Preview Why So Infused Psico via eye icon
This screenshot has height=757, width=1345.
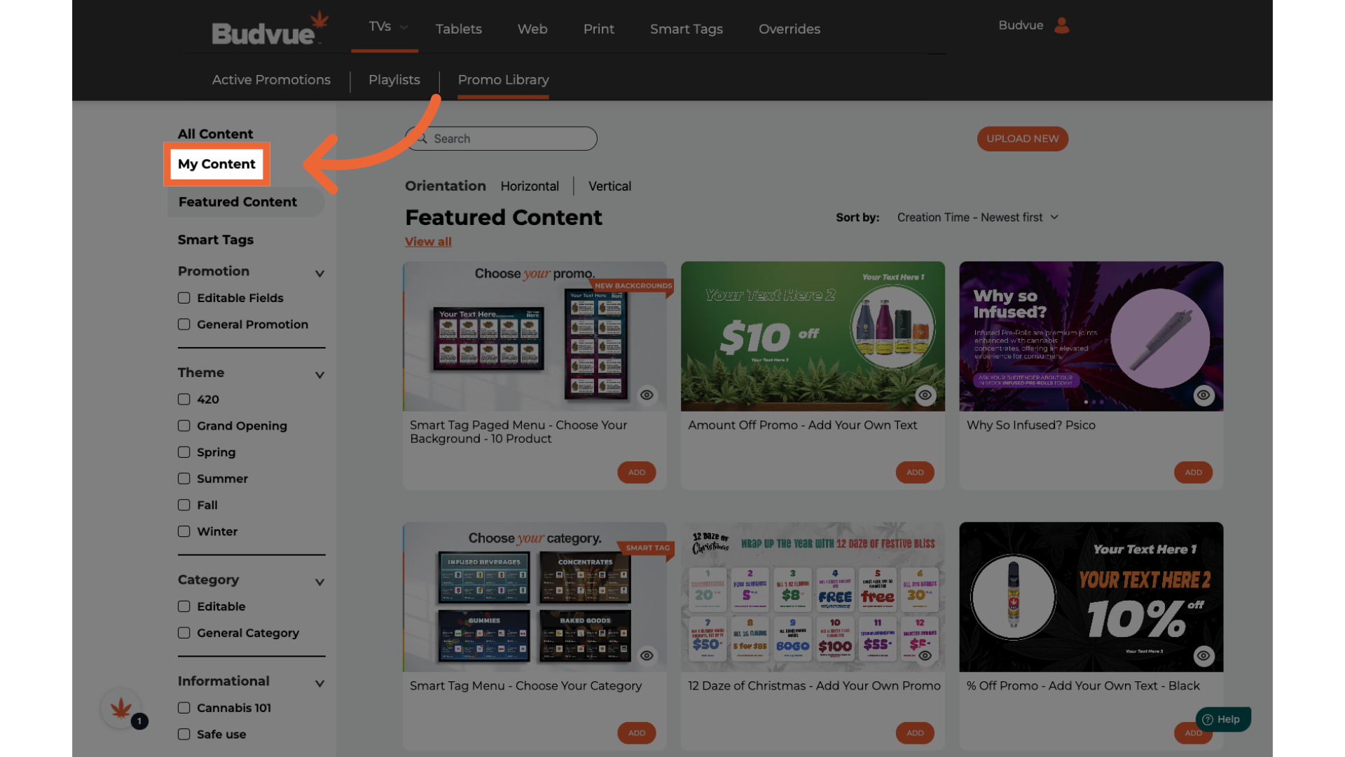(x=1203, y=395)
